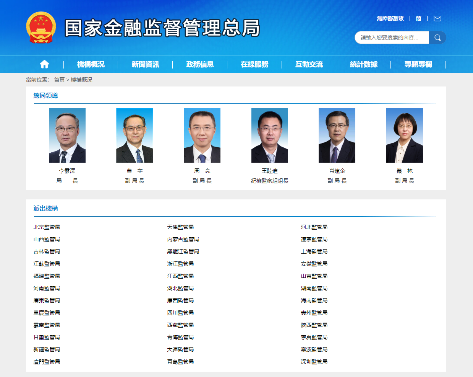Visit the 上海監管局 link
473x377 pixels.
[314, 251]
